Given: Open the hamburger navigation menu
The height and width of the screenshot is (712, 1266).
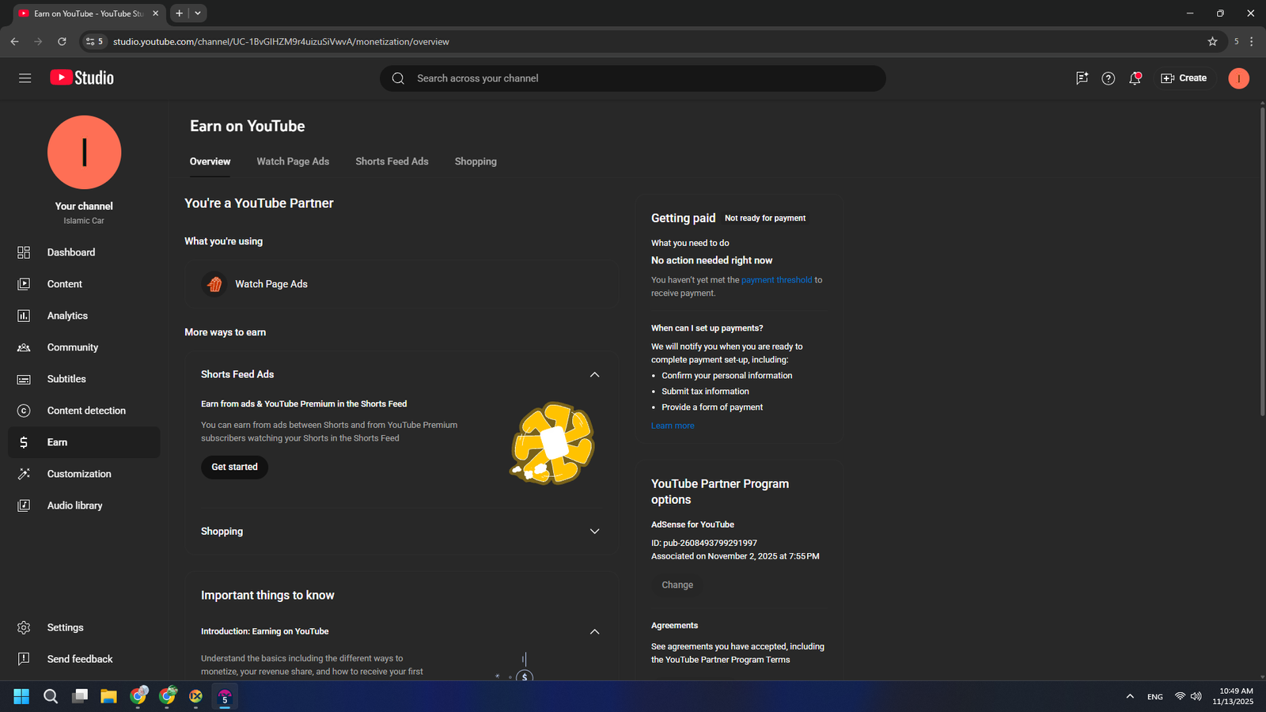Looking at the screenshot, I should tap(25, 78).
